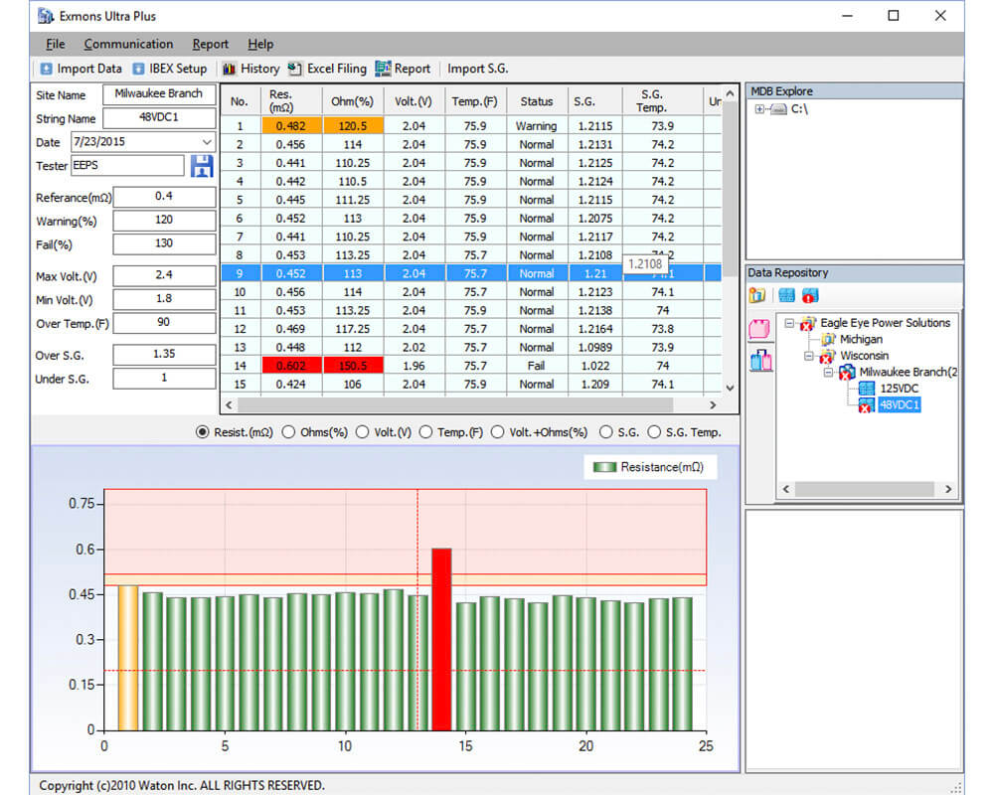Click the Warning status cell in row 1
Image resolution: width=994 pixels, height=795 pixels.
click(537, 126)
